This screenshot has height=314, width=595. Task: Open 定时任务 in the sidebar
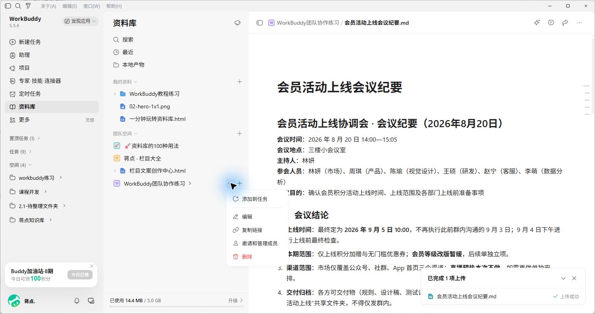52,94
